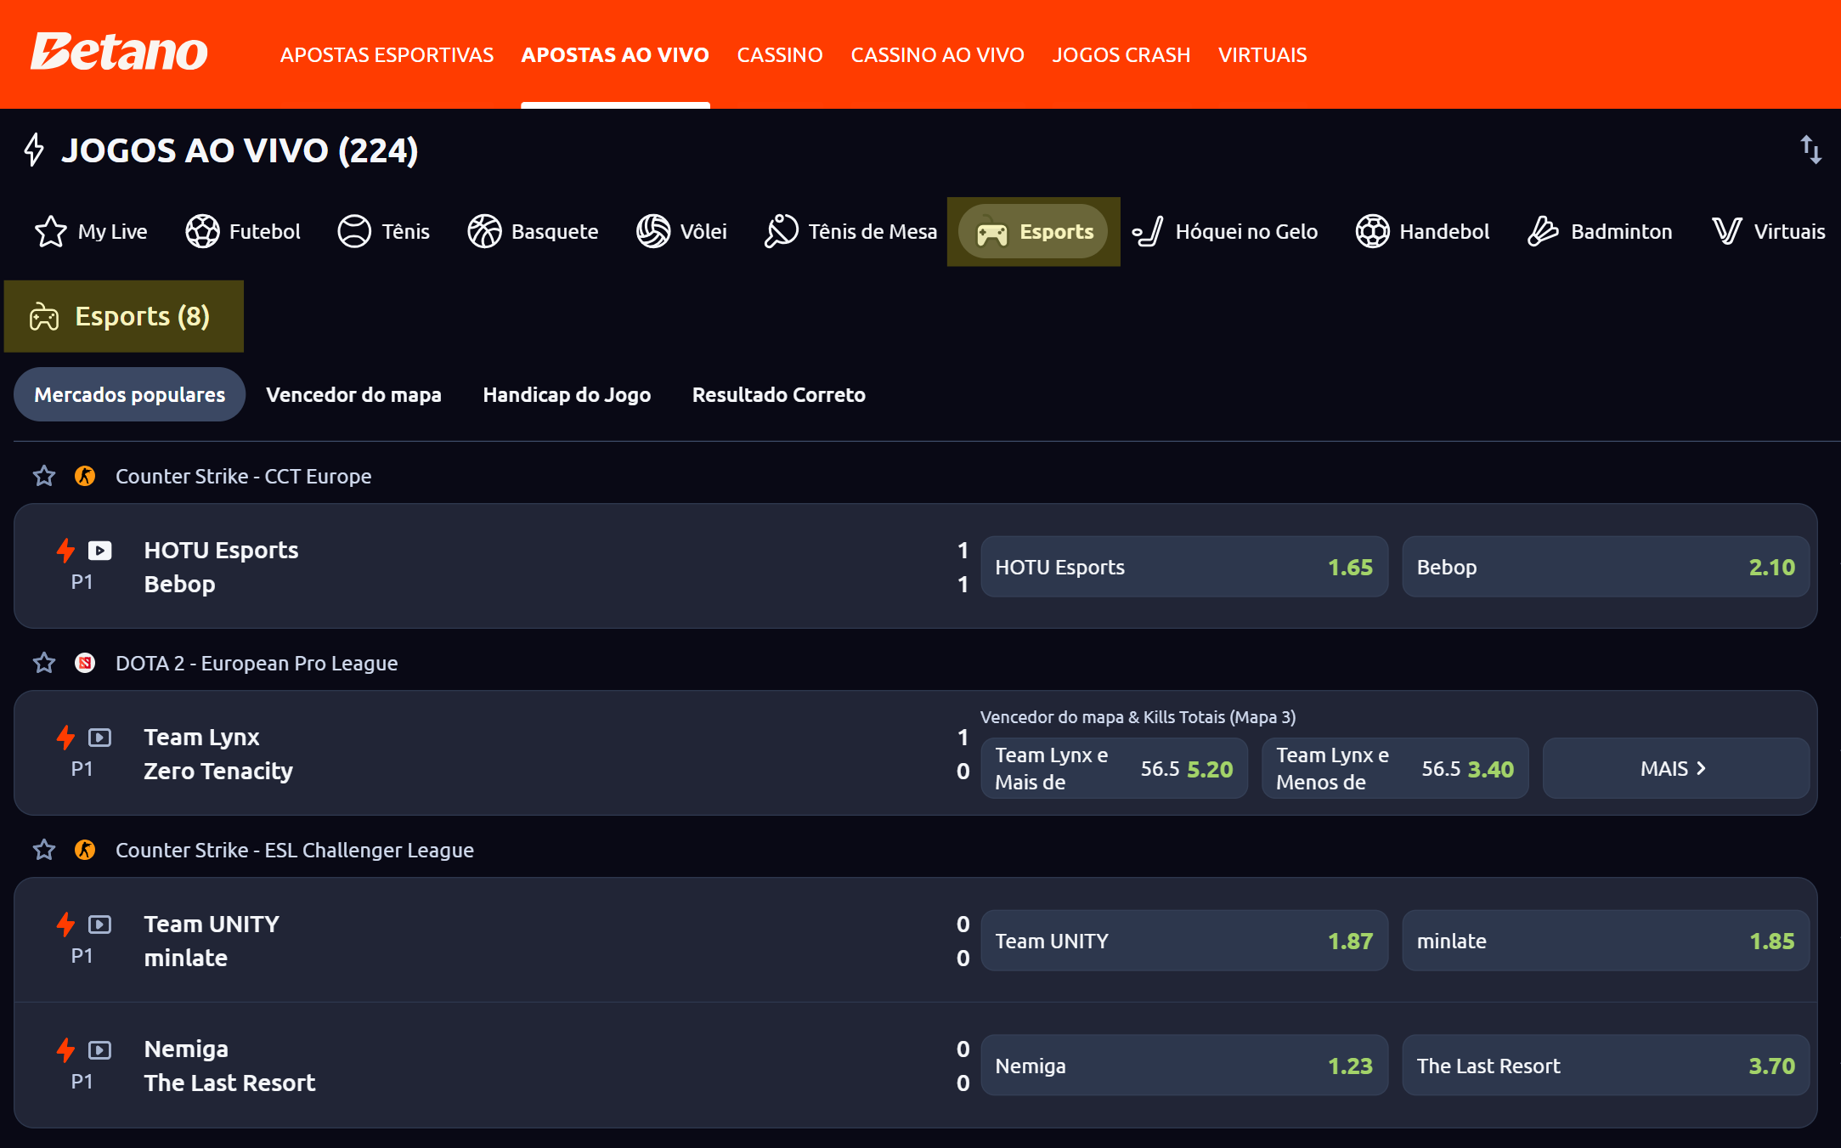
Task: Select the Handebol ball icon
Action: tap(1372, 231)
